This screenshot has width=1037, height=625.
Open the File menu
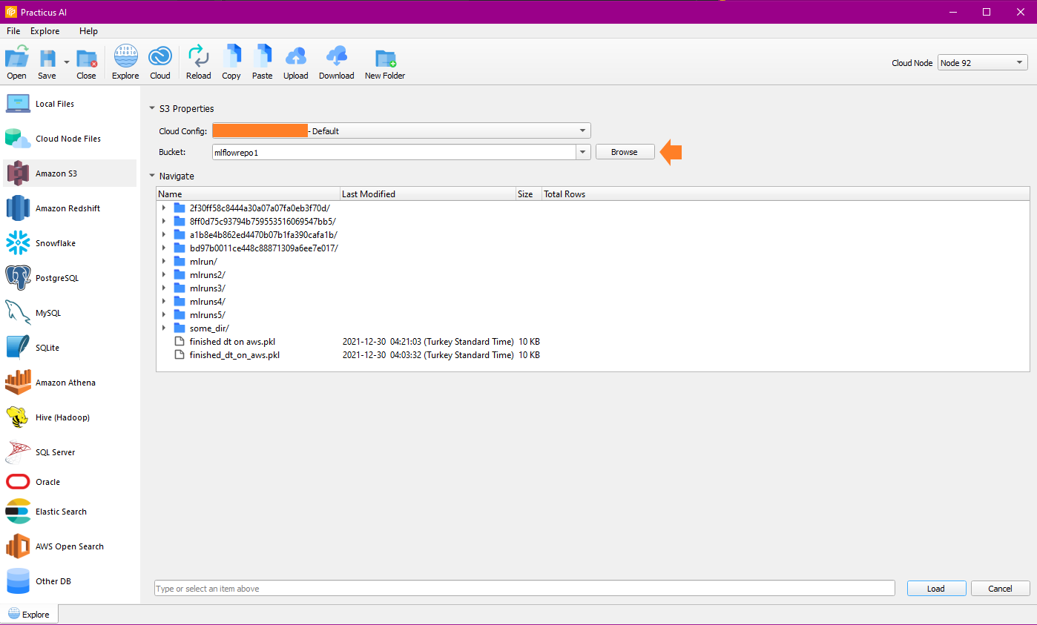click(x=13, y=31)
